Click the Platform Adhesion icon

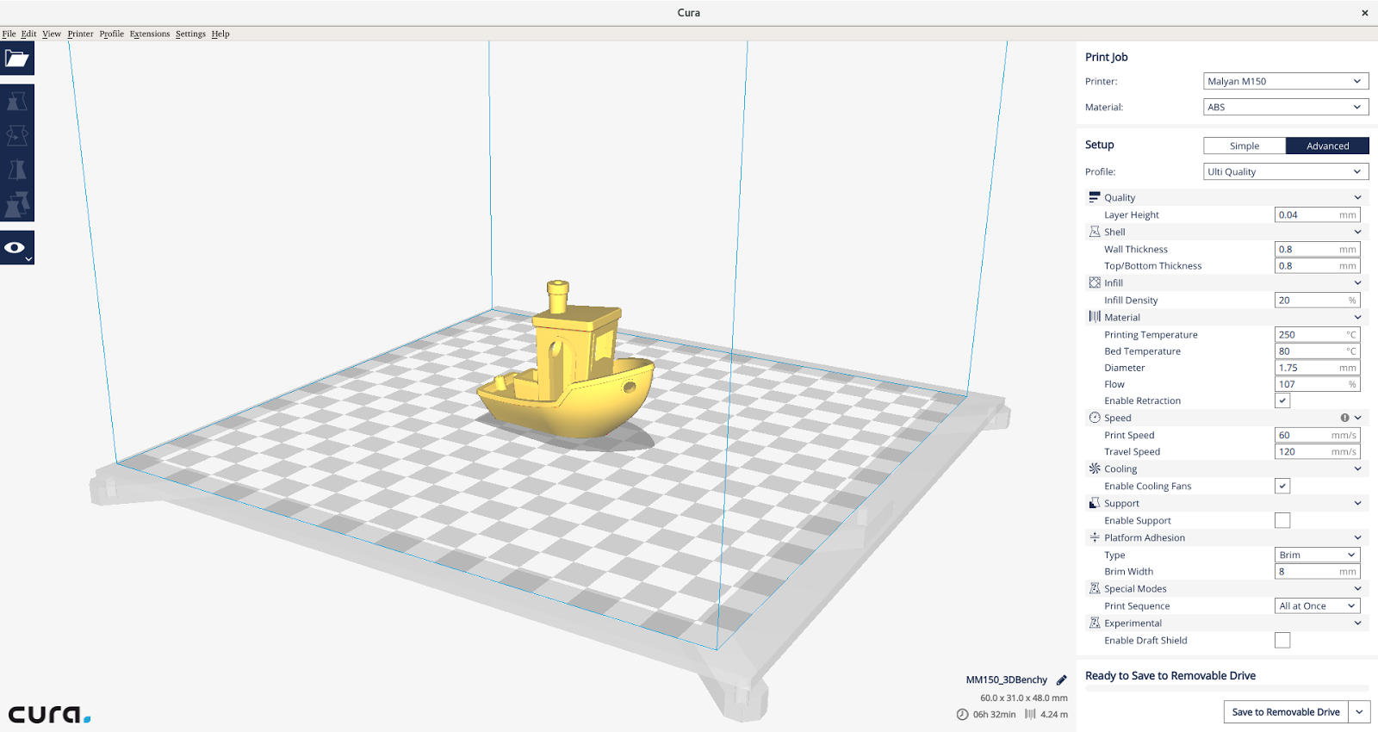point(1095,537)
